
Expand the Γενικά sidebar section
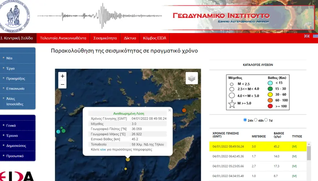(11, 126)
